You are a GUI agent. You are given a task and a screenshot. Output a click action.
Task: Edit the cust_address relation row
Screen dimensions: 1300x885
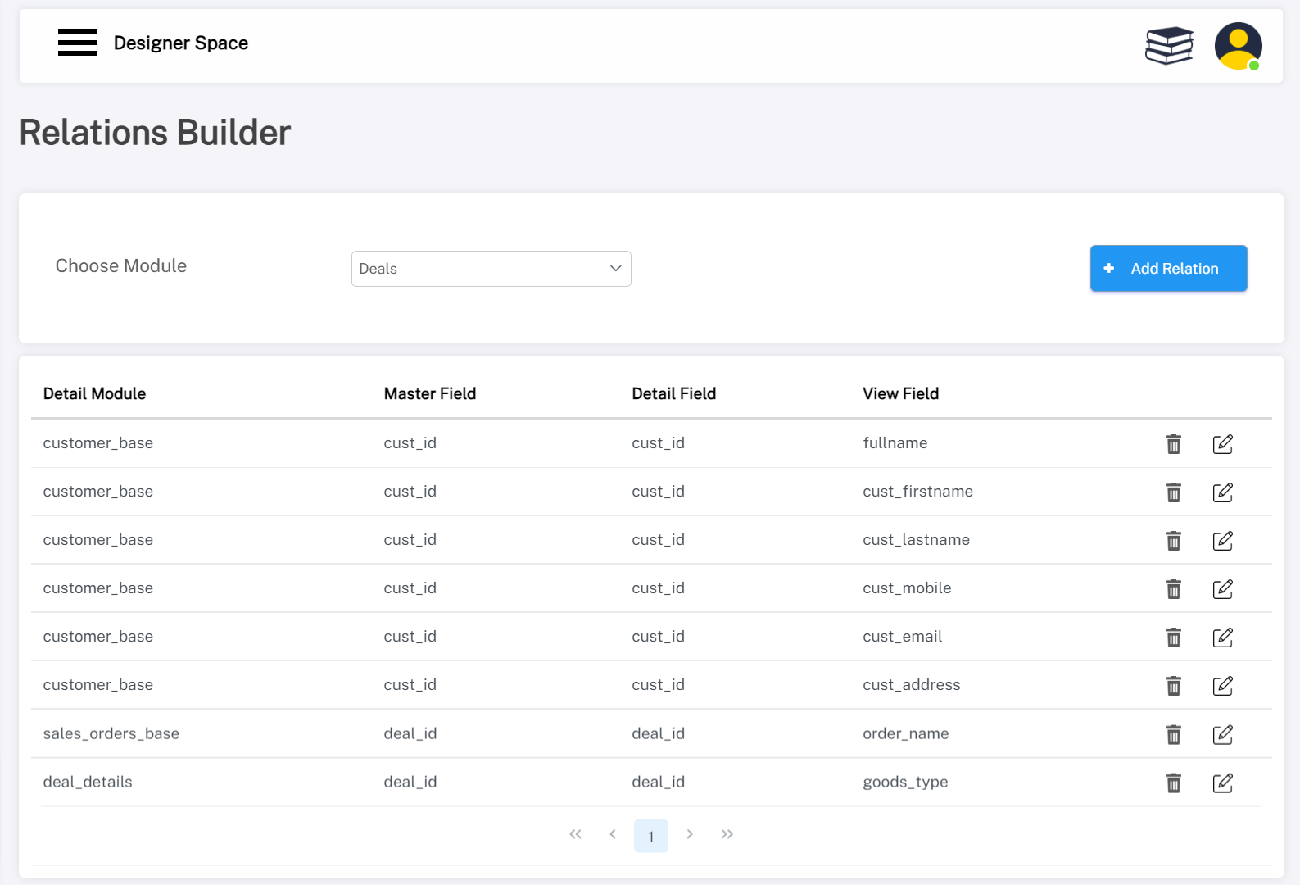click(x=1222, y=686)
